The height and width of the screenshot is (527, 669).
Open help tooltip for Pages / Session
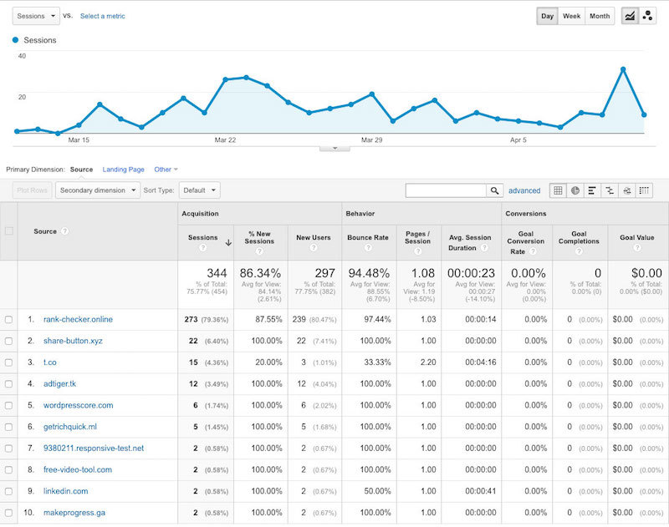[417, 251]
